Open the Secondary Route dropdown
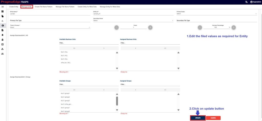 (x=133, y=21)
